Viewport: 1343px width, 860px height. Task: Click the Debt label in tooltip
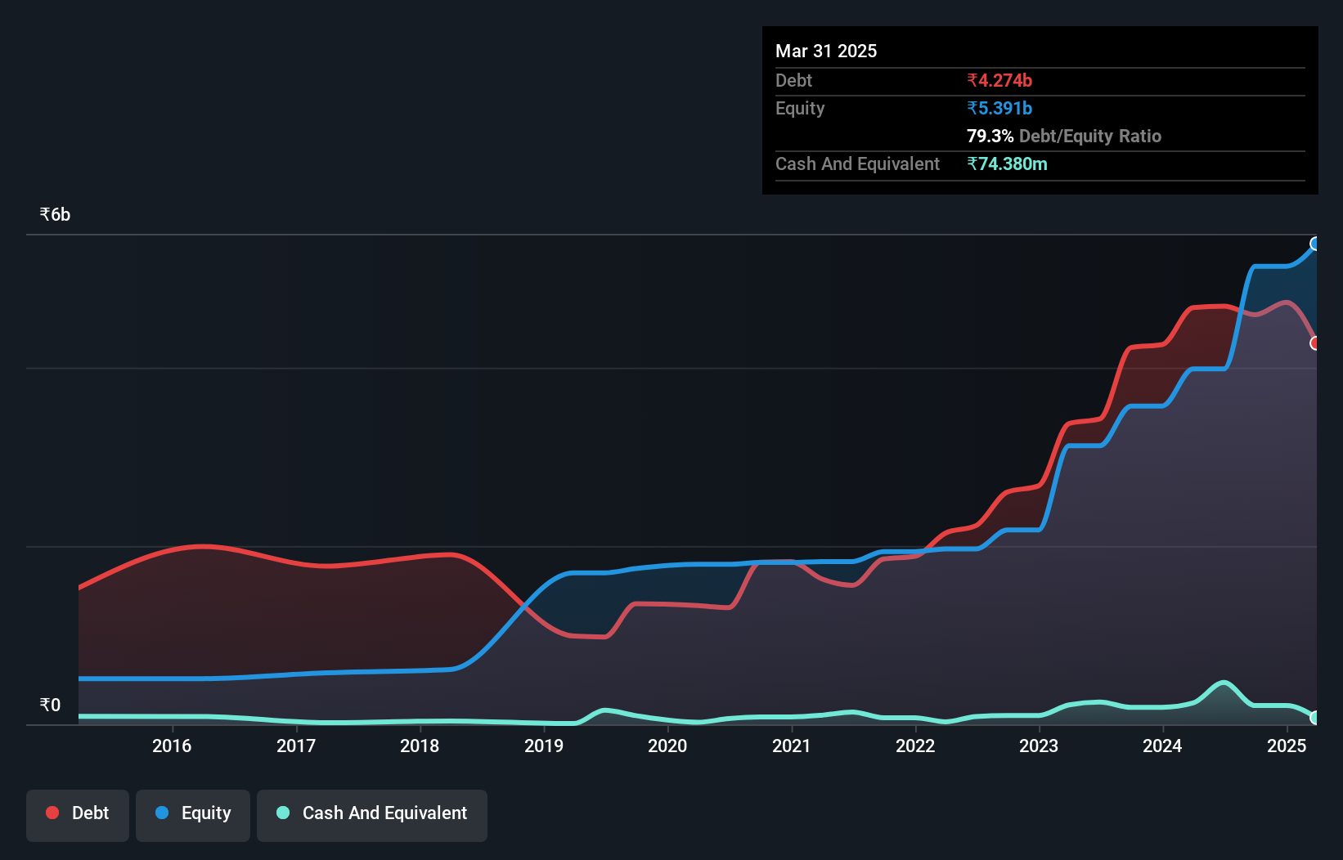(793, 80)
